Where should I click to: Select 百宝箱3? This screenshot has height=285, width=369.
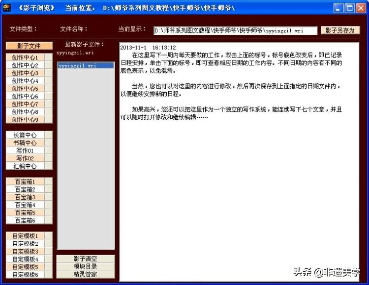click(x=25, y=197)
